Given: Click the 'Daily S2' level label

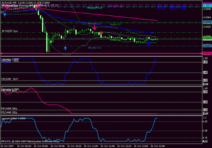Looking at the screenshot, I should (x=115, y=40).
